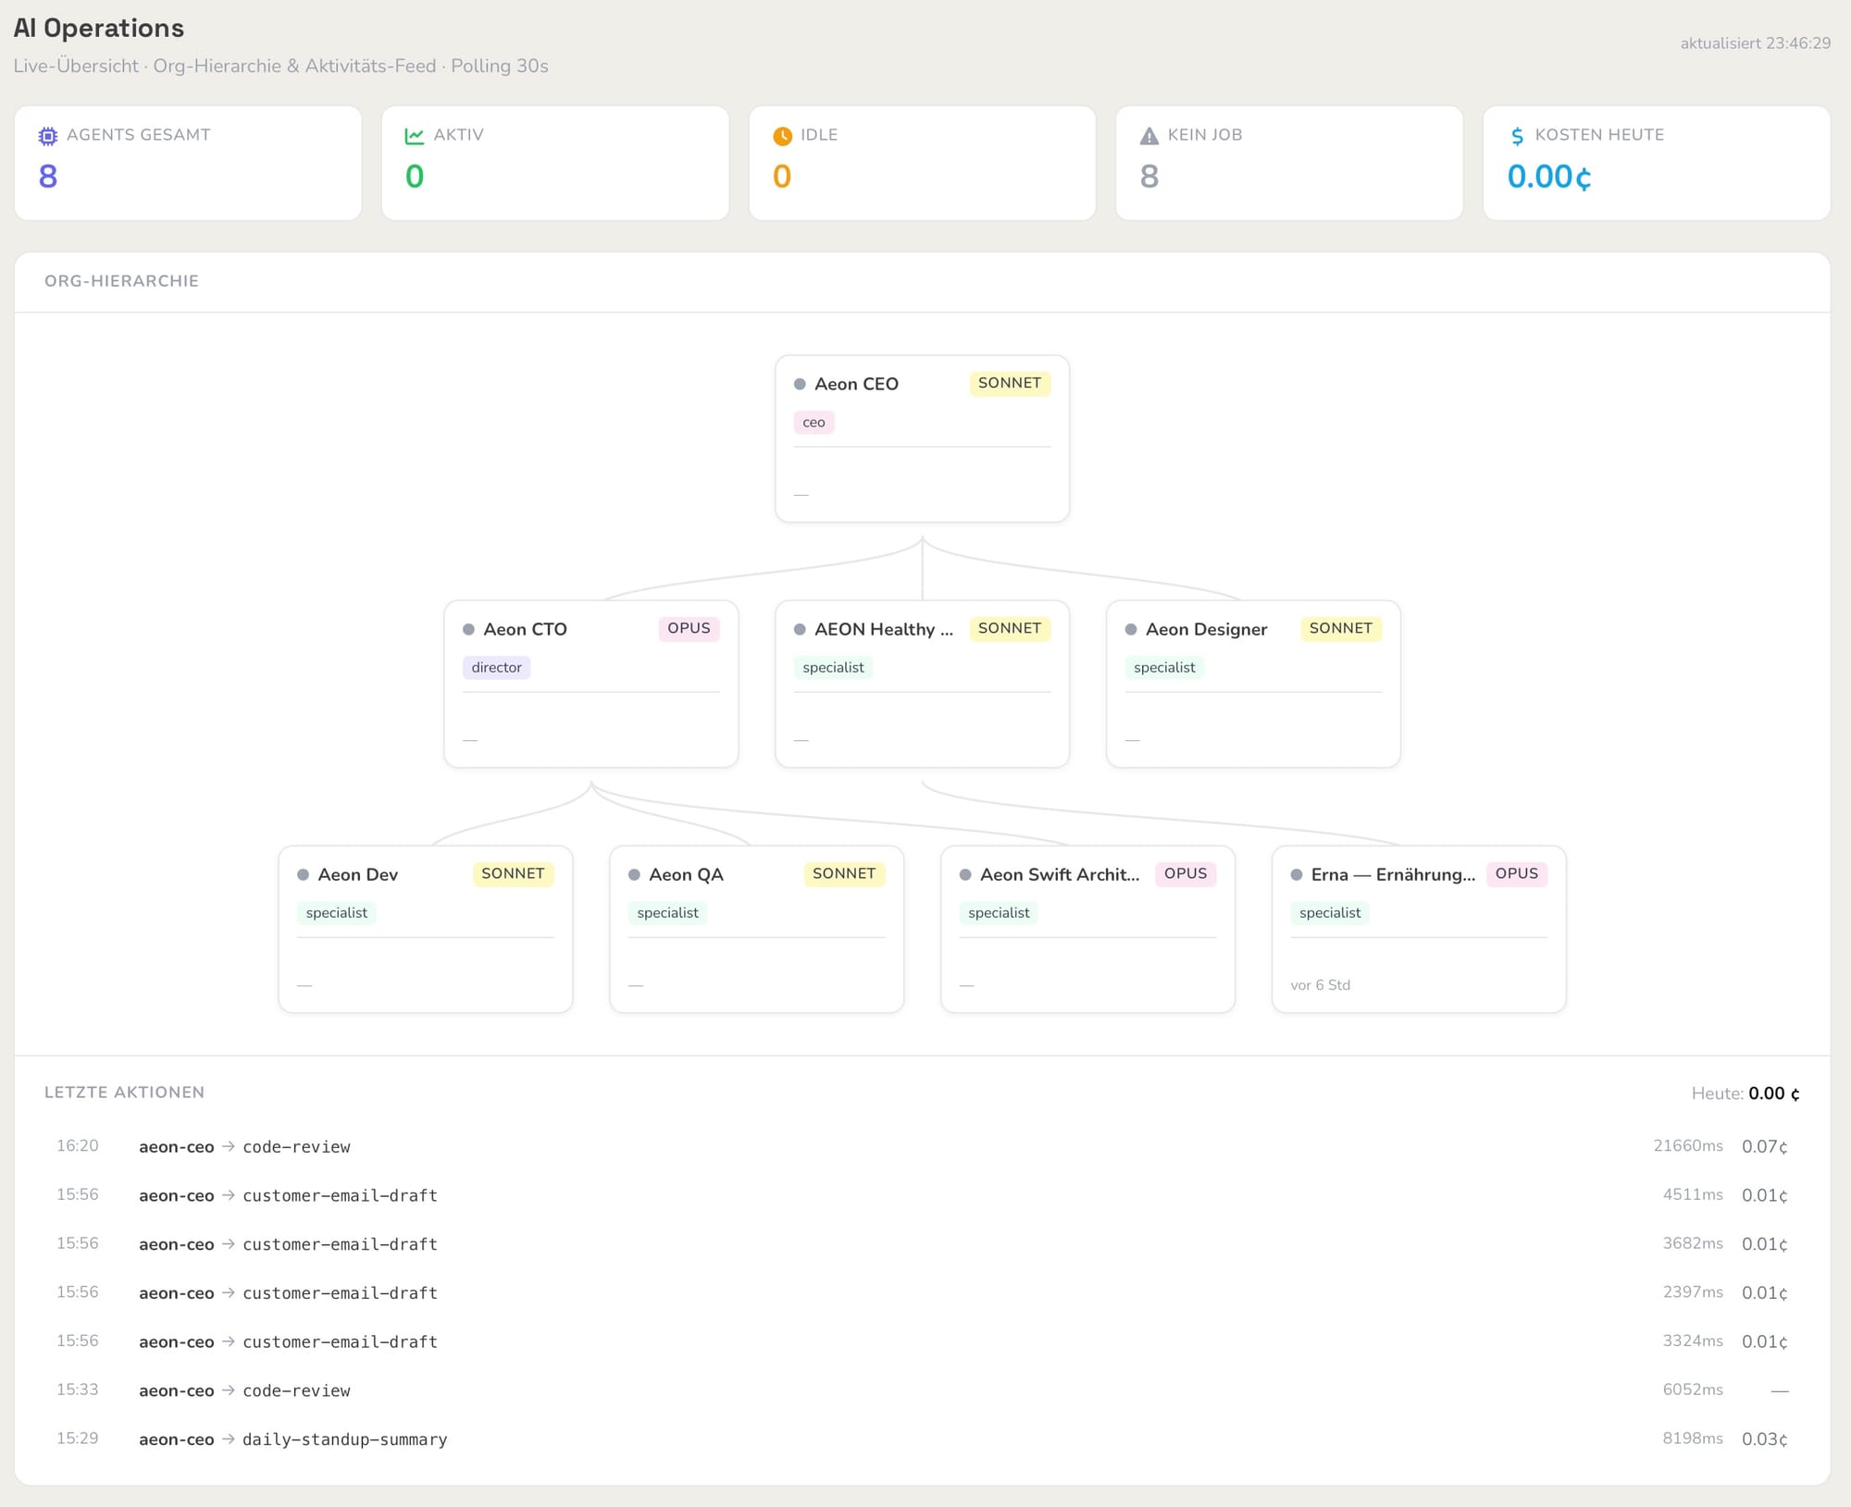Click the Org-Hierarchie section header

(121, 281)
